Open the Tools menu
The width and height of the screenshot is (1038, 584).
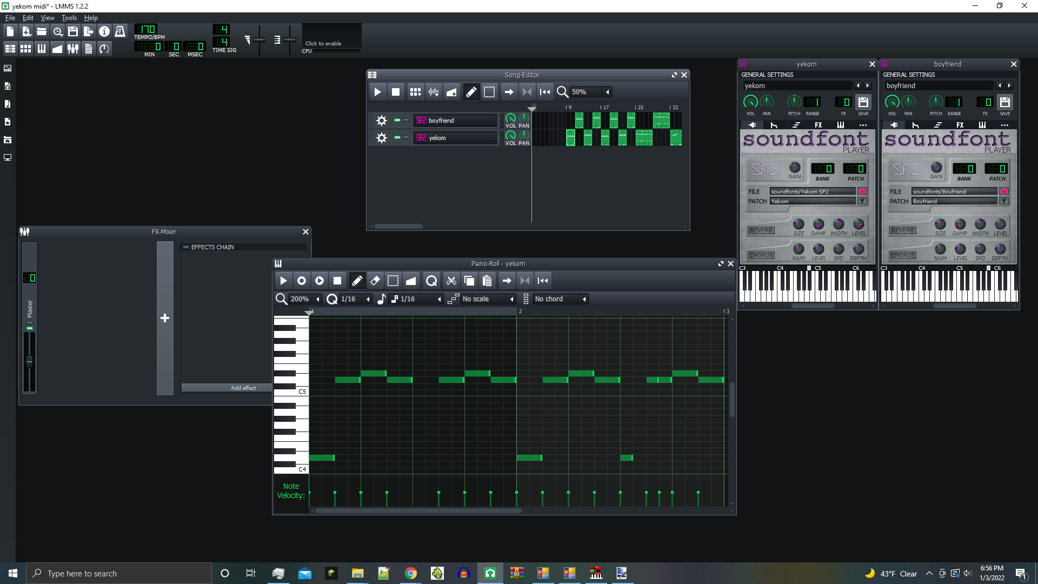(69, 18)
